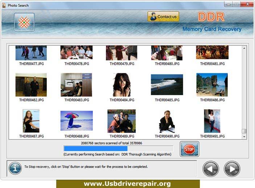This screenshot has width=255, height=188.
Task: Click file name THDR00477.JPG
Action: coord(32,64)
